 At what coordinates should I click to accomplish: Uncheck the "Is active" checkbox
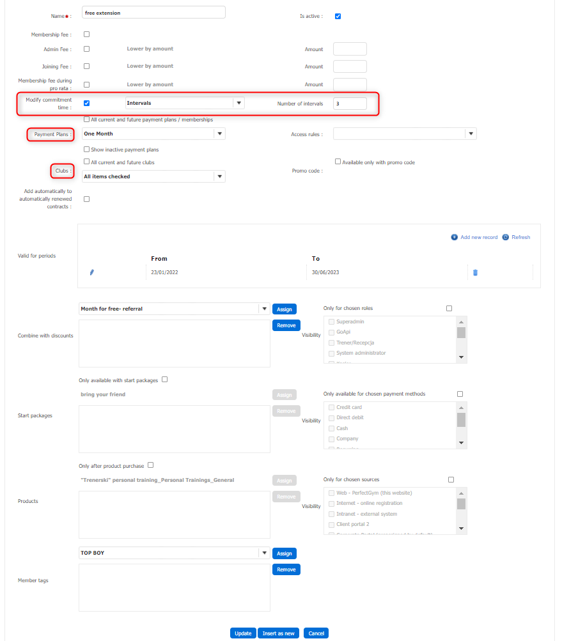coord(338,16)
